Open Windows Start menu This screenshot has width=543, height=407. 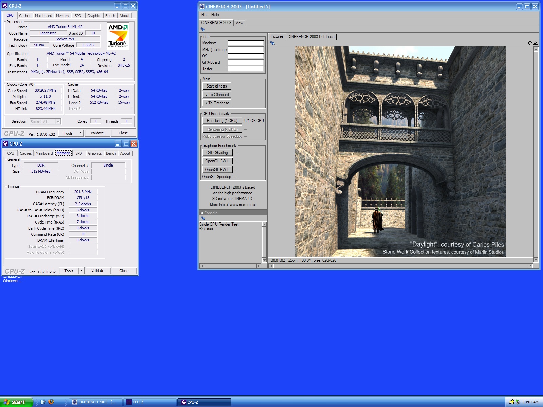point(16,402)
